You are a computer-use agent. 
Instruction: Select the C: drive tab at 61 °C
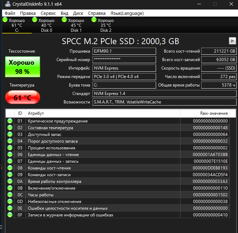(17, 25)
